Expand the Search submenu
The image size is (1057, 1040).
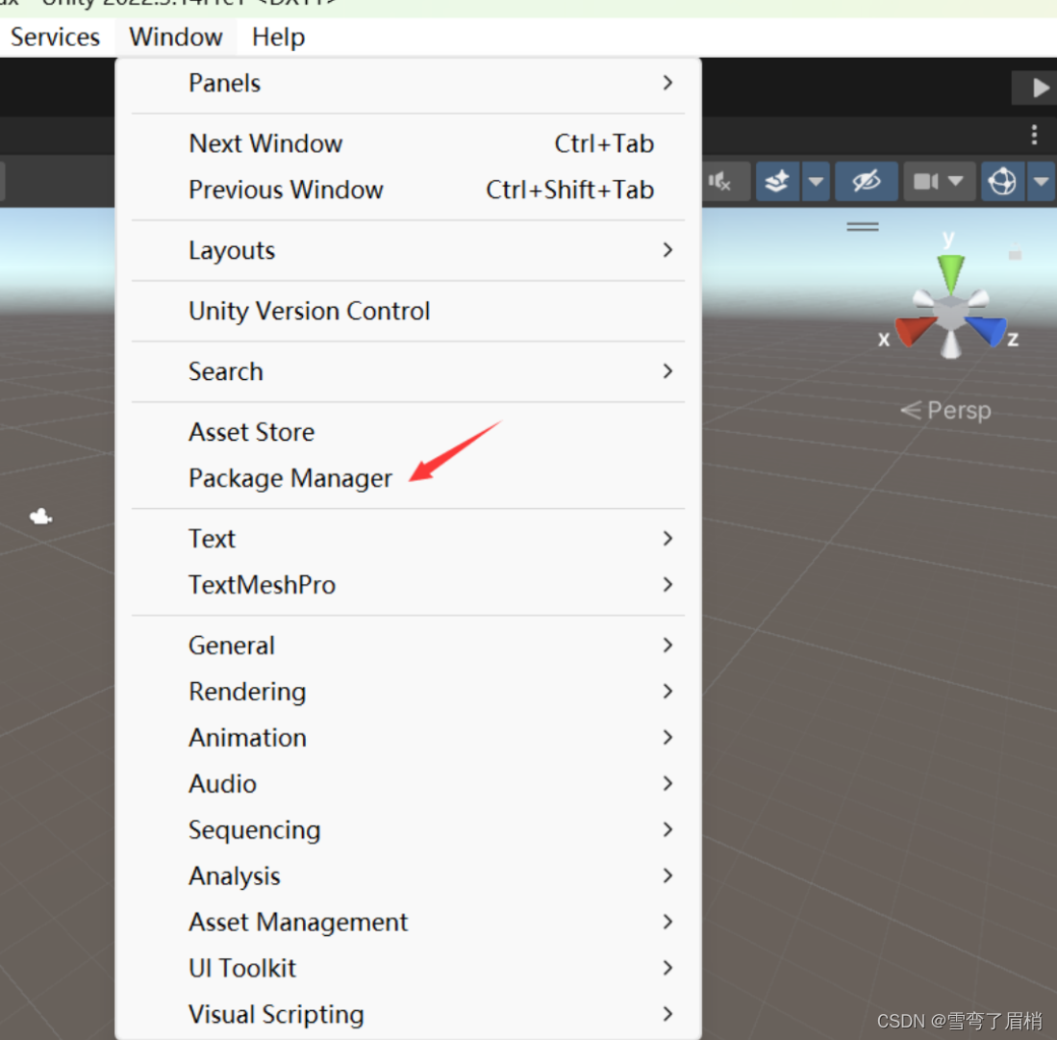pos(409,371)
